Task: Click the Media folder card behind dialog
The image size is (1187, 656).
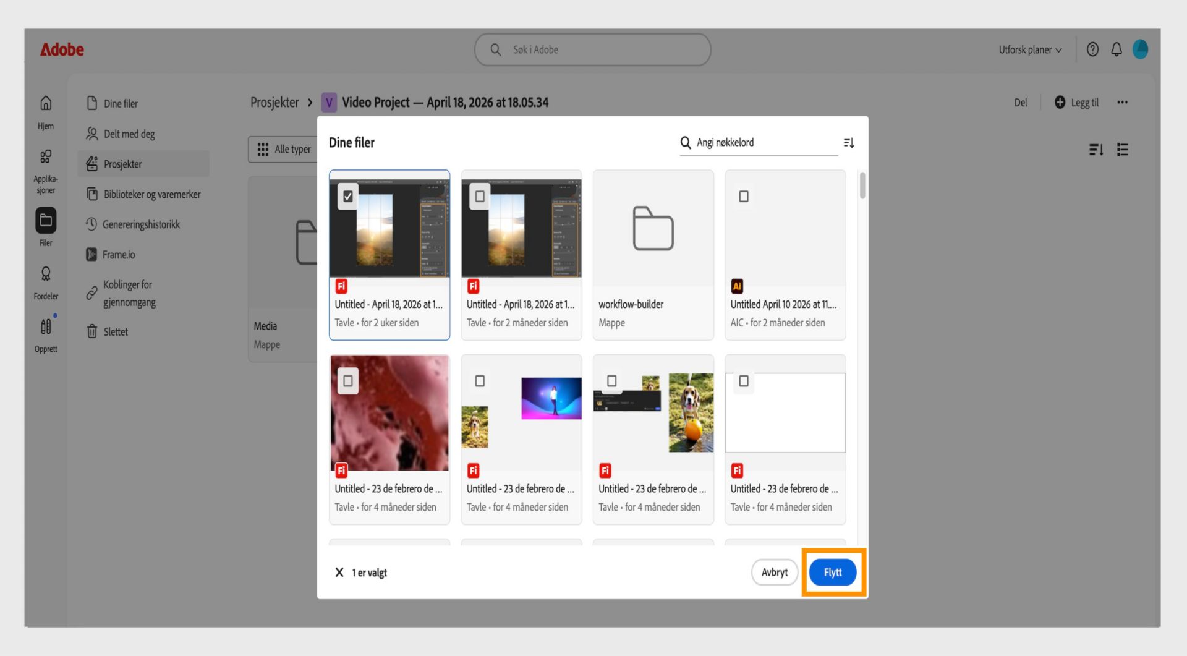Action: pyautogui.click(x=283, y=269)
